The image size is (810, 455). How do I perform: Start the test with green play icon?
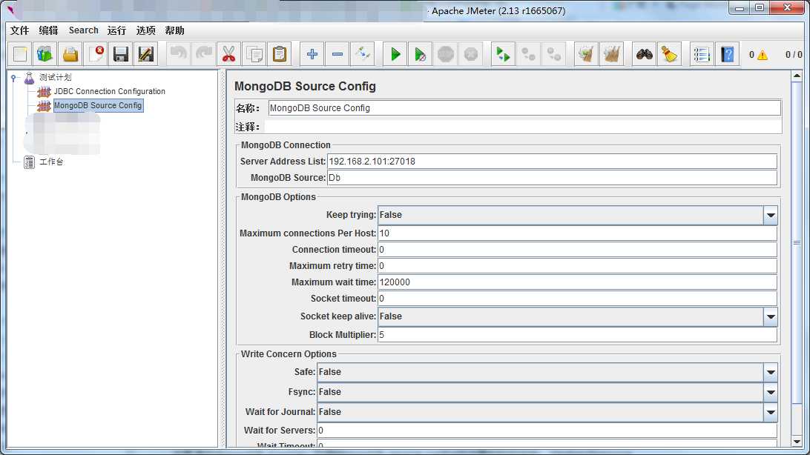395,54
